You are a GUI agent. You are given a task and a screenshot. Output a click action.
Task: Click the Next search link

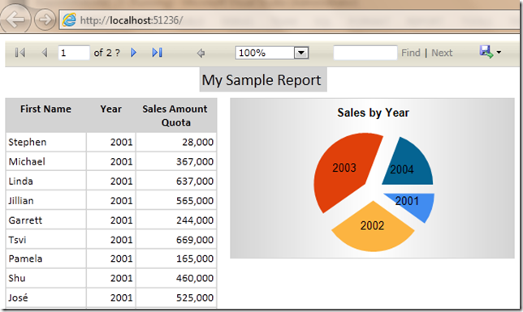tap(442, 53)
